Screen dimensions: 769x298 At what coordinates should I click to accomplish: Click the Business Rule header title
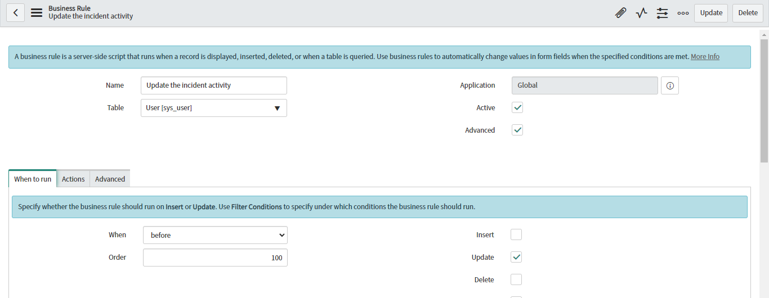(69, 8)
